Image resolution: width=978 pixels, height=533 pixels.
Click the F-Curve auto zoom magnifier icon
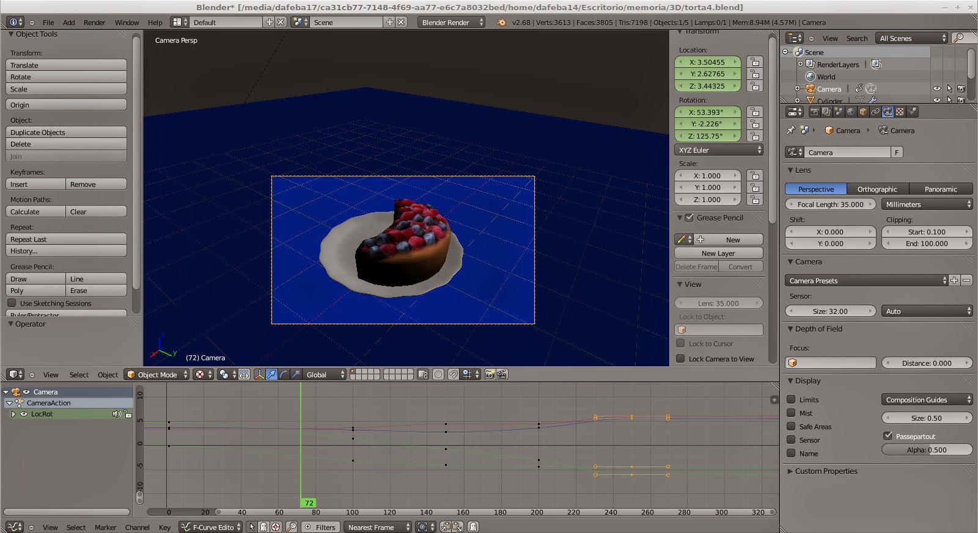tap(292, 527)
